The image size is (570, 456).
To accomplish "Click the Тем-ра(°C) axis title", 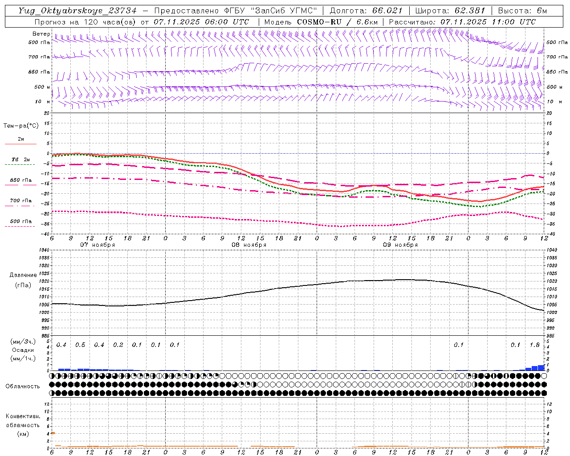I will (21, 126).
